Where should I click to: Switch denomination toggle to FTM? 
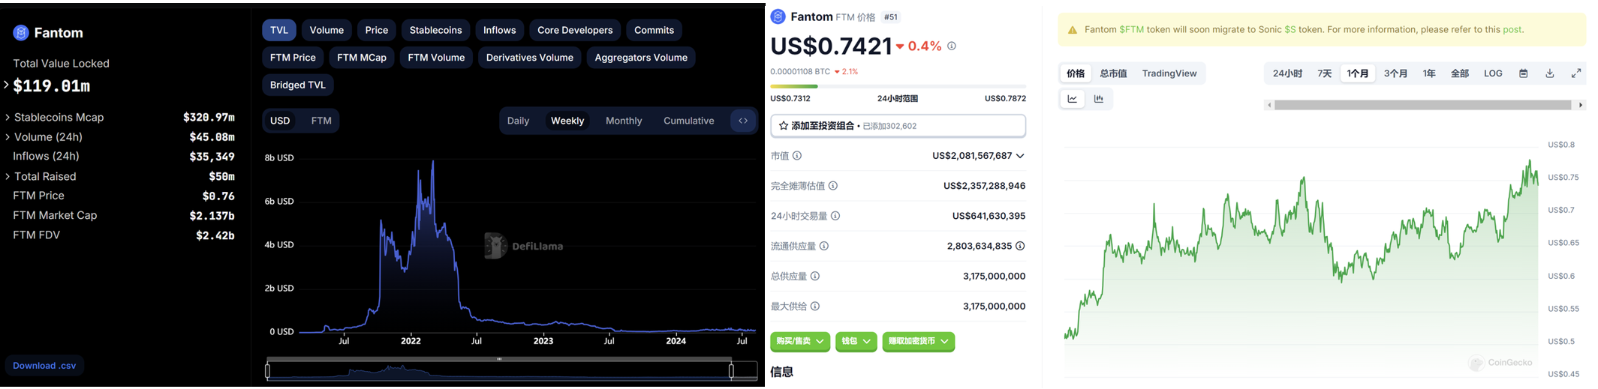321,121
